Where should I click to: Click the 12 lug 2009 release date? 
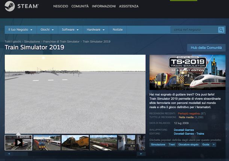pyautogui.click(x=181, y=123)
